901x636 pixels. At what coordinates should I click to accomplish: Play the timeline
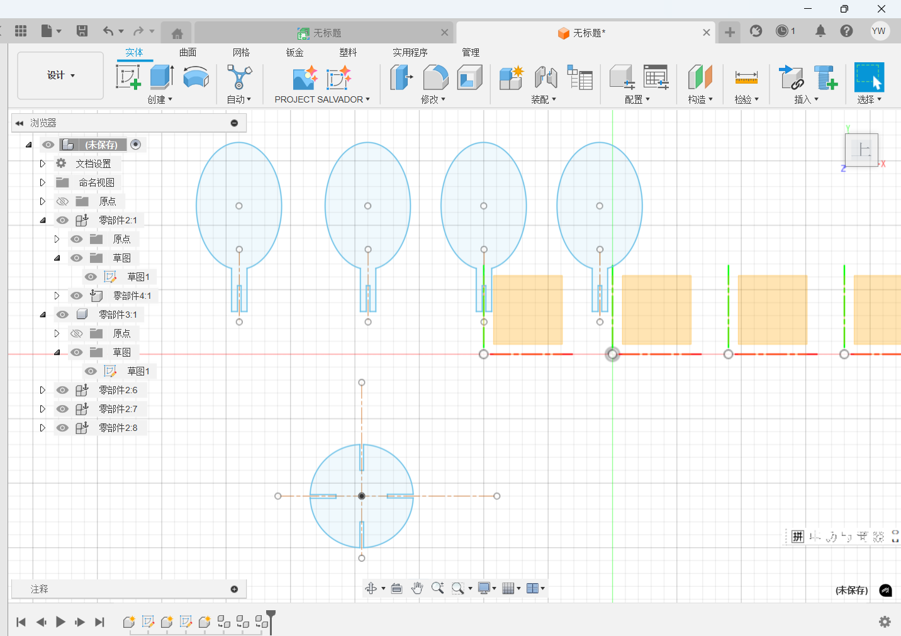(60, 622)
